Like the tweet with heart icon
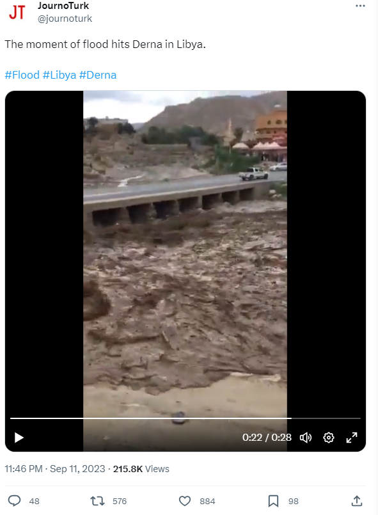This screenshot has height=515, width=378. tap(185, 501)
